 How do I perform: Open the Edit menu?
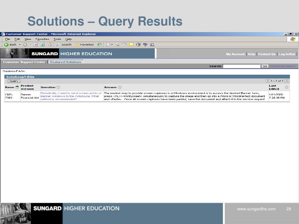click(x=17, y=39)
